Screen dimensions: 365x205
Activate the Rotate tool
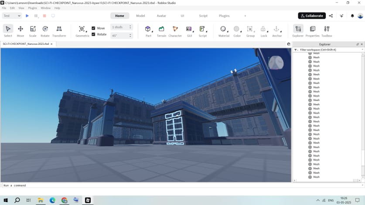(x=45, y=31)
